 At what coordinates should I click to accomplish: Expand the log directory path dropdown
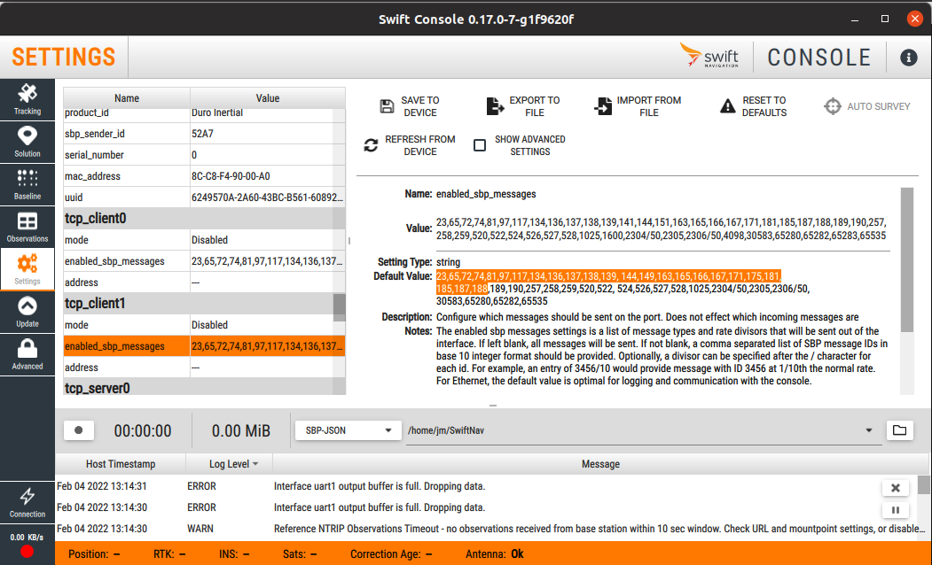[868, 430]
